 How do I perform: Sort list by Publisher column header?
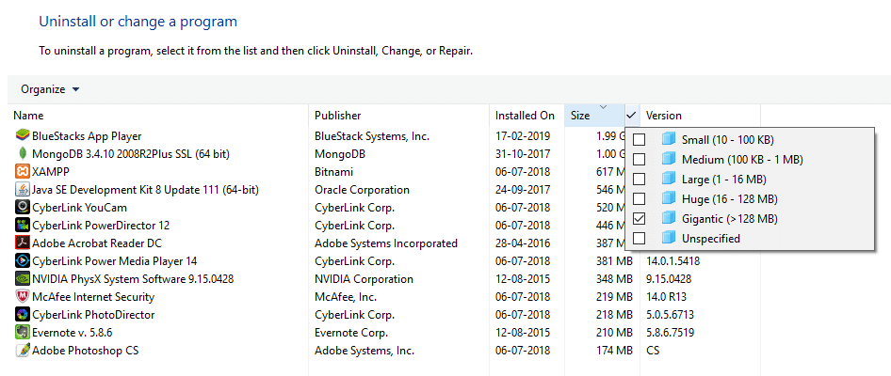click(337, 116)
